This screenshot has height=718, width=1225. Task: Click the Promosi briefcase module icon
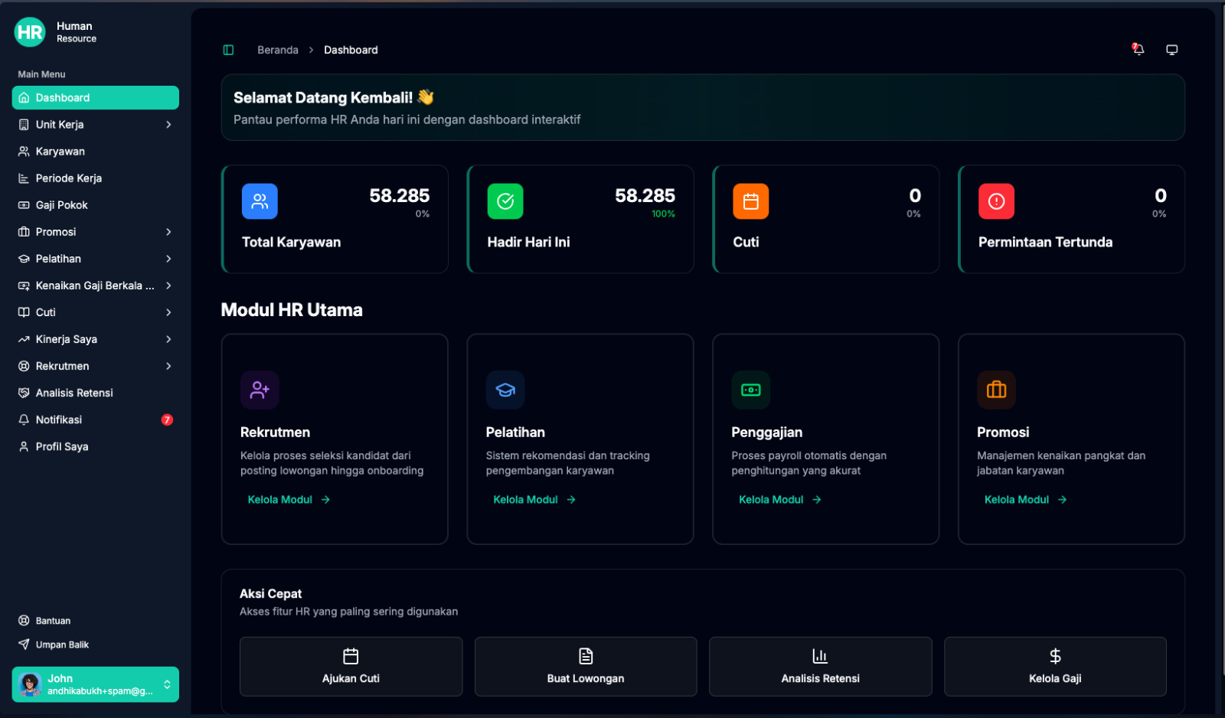tap(996, 390)
